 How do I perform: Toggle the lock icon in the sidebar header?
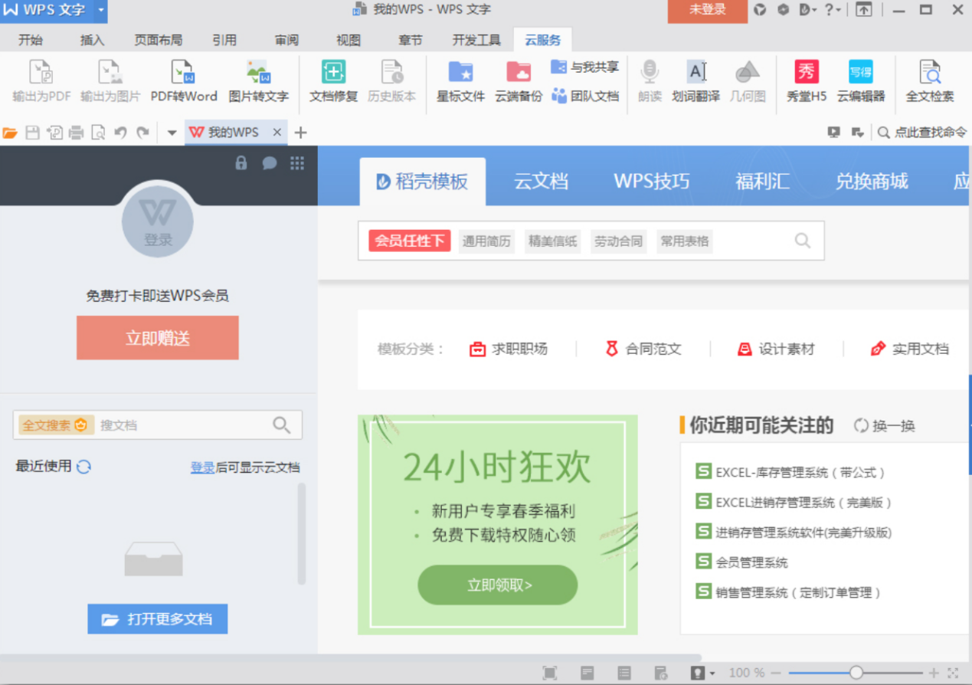click(x=241, y=163)
